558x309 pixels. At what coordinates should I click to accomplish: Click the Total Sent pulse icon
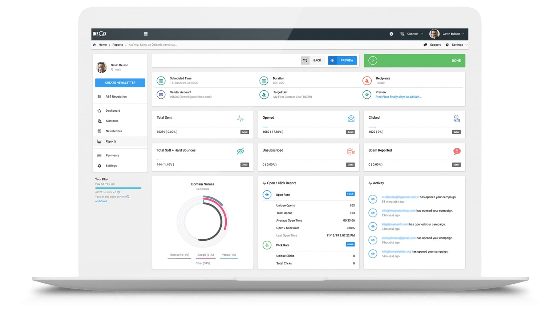[x=240, y=119]
